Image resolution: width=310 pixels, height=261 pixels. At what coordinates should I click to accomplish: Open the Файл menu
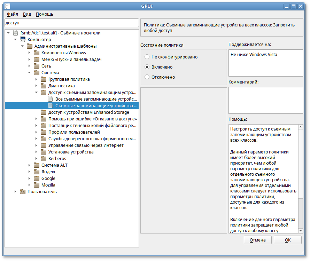click(12, 14)
